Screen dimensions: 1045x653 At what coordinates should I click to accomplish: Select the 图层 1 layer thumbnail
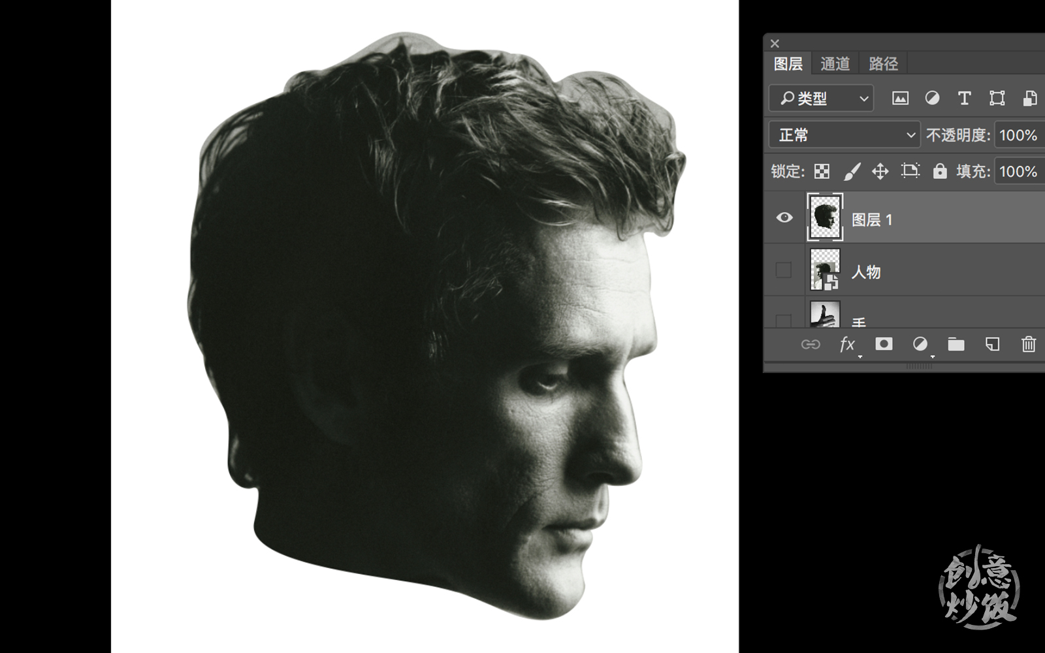click(826, 217)
